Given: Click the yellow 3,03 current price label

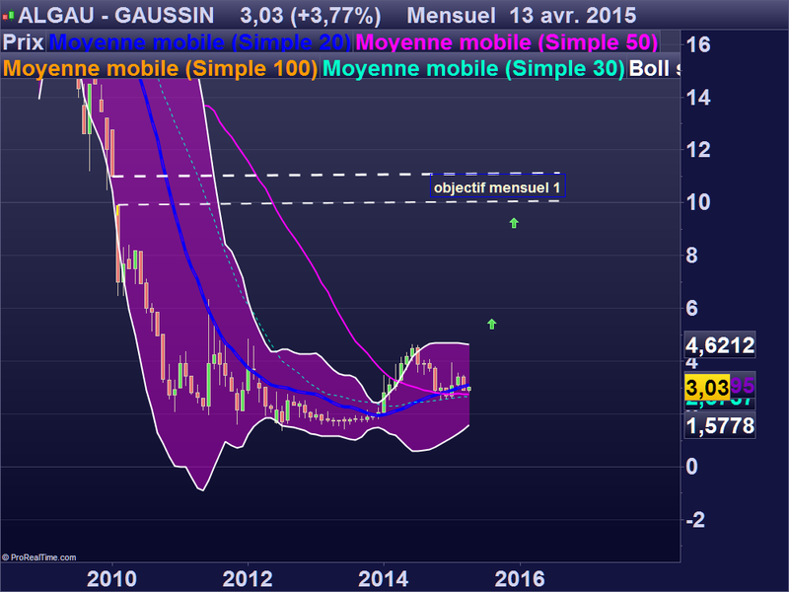Looking at the screenshot, I should point(707,388).
